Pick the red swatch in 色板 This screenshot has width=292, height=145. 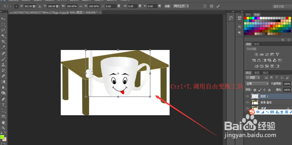coord(245,18)
